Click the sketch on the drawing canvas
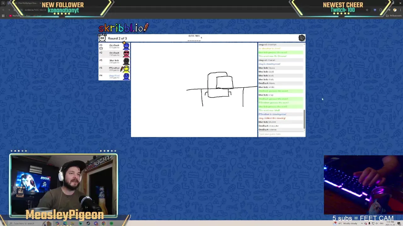Viewport: 403px width, 226px height. click(222, 89)
